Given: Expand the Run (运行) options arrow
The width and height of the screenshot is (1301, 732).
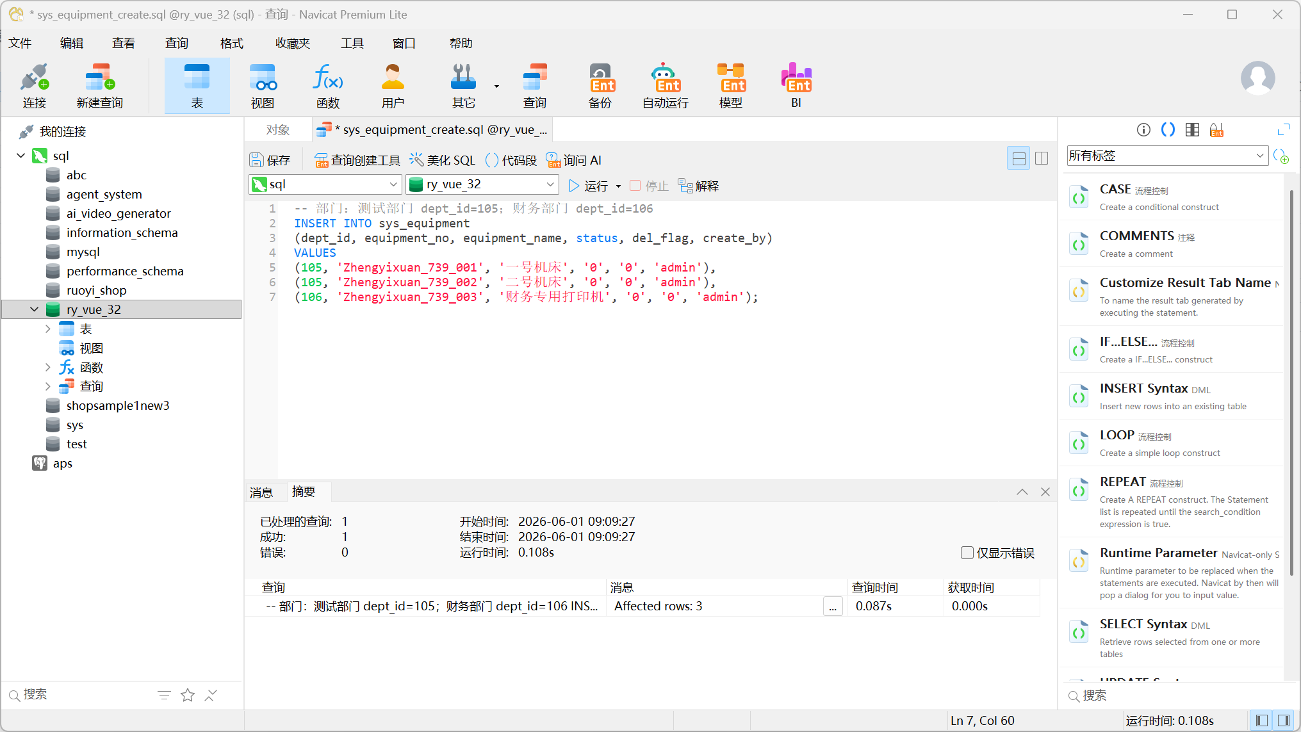Looking at the screenshot, I should (618, 186).
